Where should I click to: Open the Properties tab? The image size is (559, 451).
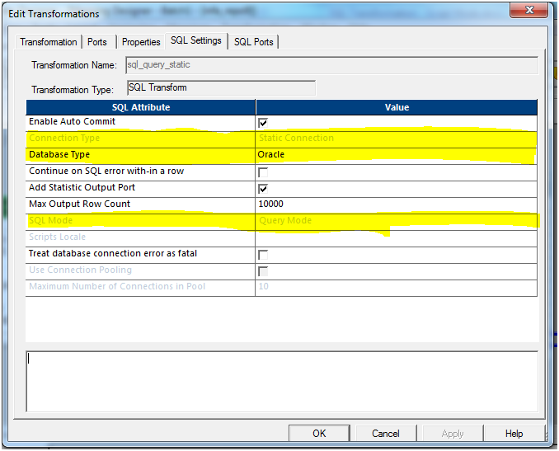click(141, 42)
